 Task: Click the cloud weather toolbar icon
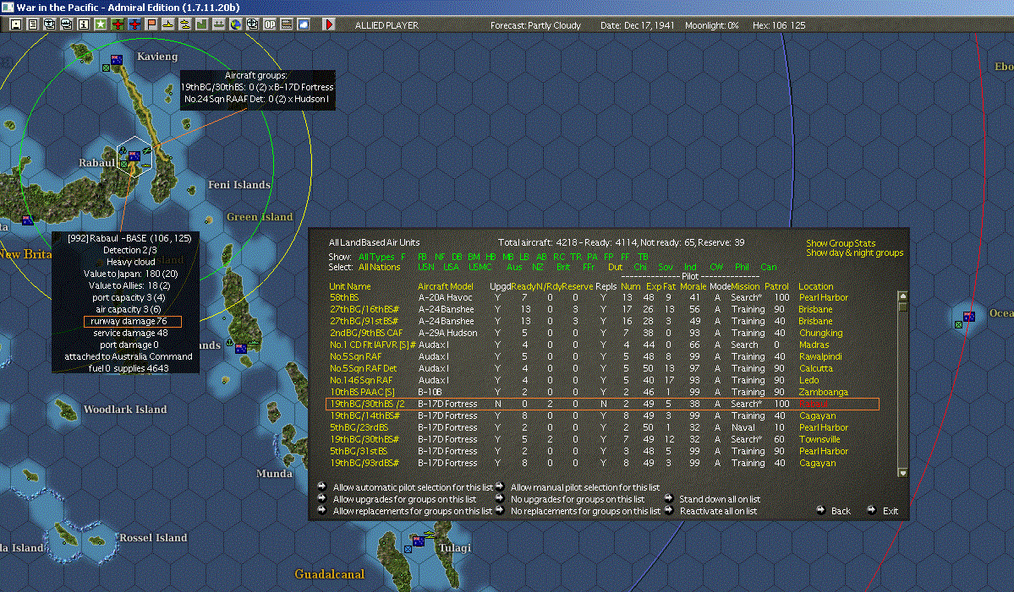tap(304, 24)
